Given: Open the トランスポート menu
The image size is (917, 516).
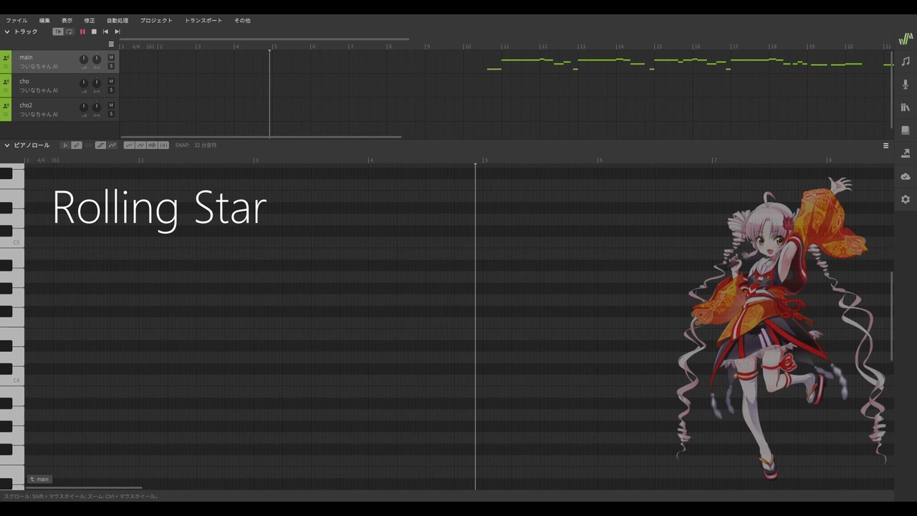Looking at the screenshot, I should (203, 21).
